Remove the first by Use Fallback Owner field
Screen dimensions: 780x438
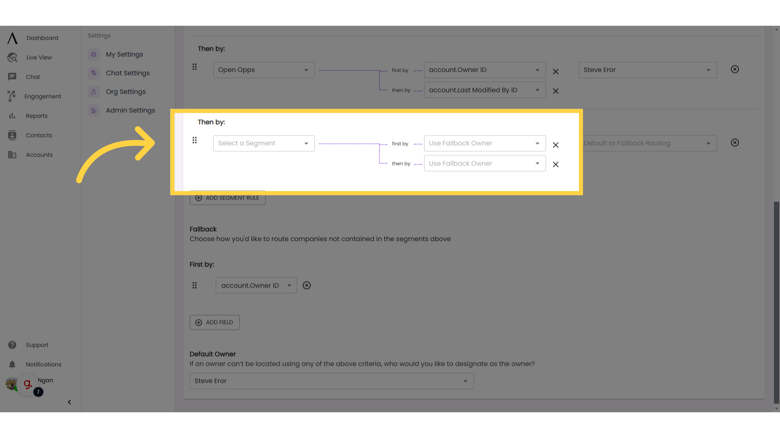point(556,145)
